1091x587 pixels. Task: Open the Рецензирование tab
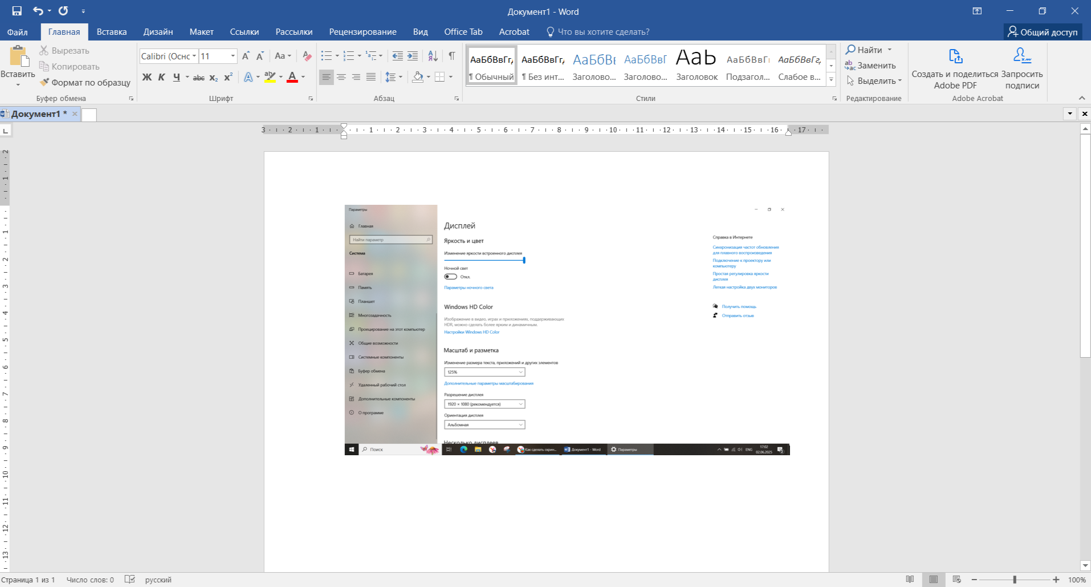click(x=363, y=32)
